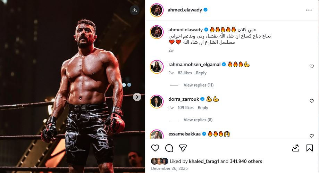Screen dimensions: 319x173
Task: Click download icon beside the bookmark
Action: 295,148
